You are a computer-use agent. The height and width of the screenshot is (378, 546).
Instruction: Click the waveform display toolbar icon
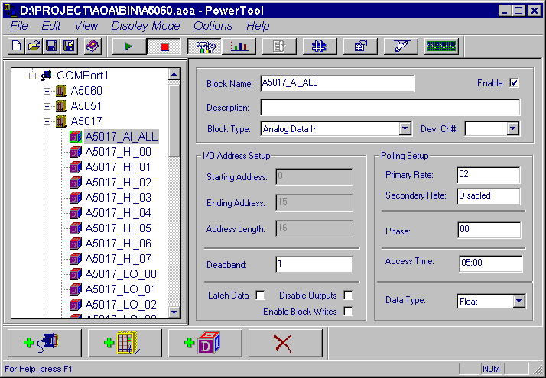click(x=440, y=47)
